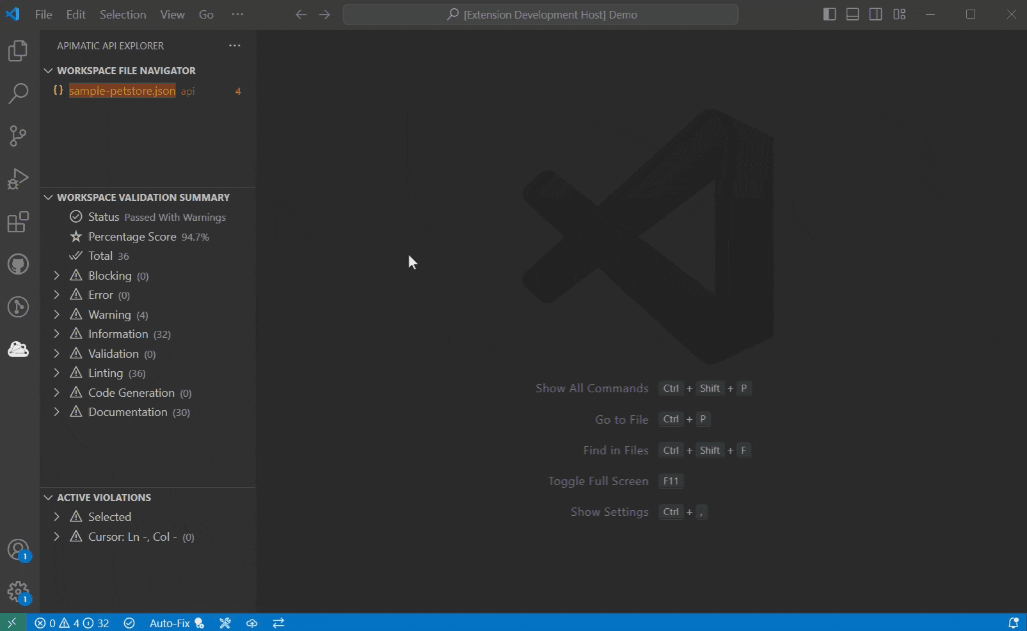This screenshot has height=631, width=1027.
Task: Open the Source Control view
Action: click(18, 136)
